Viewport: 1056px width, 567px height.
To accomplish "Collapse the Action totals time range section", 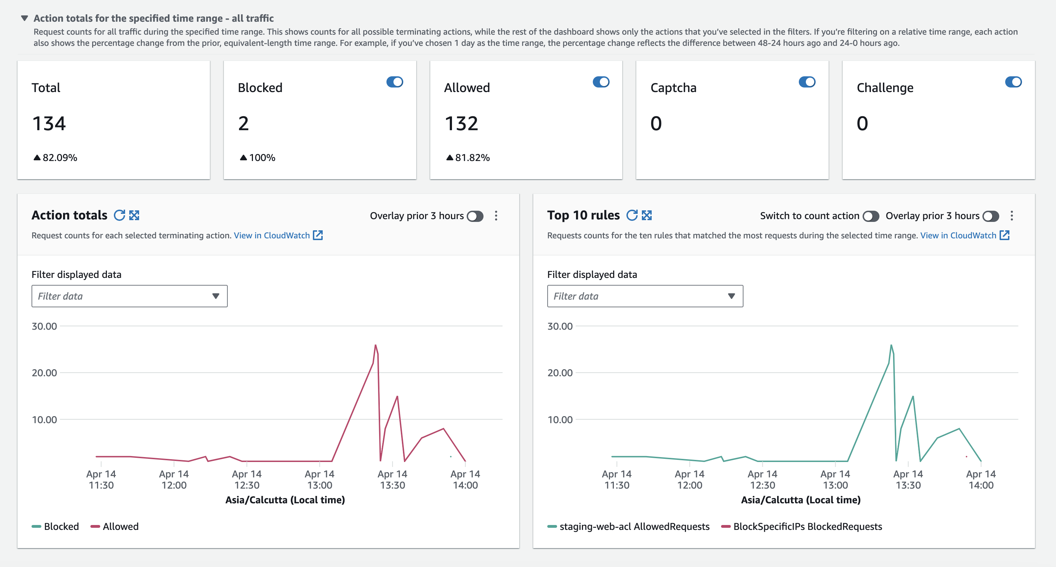I will pos(25,18).
